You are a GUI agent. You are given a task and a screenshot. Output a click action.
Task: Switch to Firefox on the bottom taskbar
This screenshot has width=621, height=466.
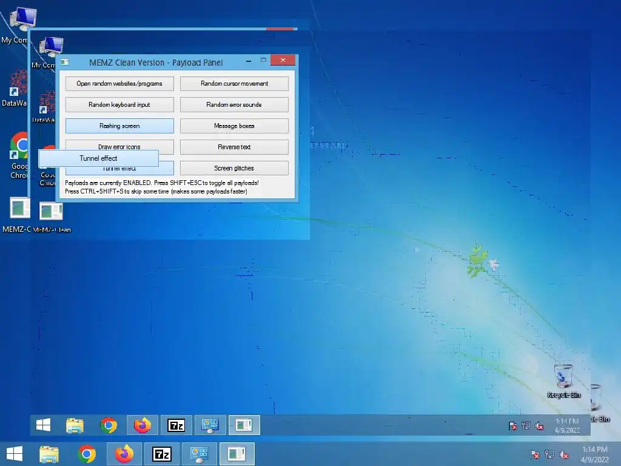(x=124, y=454)
